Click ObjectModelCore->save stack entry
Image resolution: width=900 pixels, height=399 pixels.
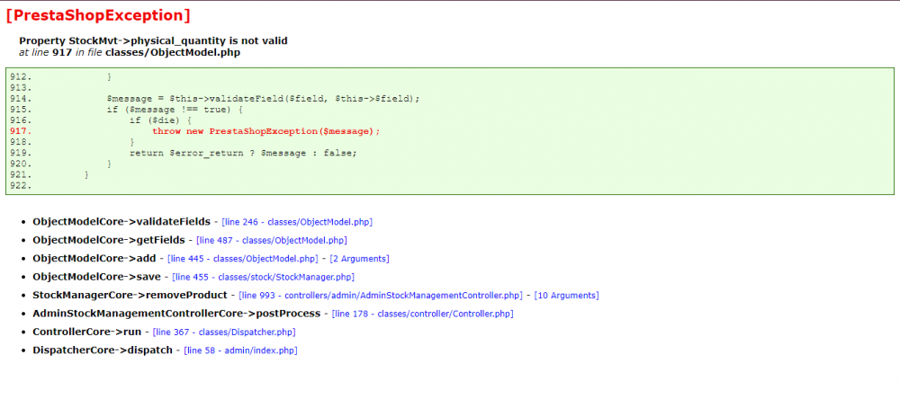point(97,277)
